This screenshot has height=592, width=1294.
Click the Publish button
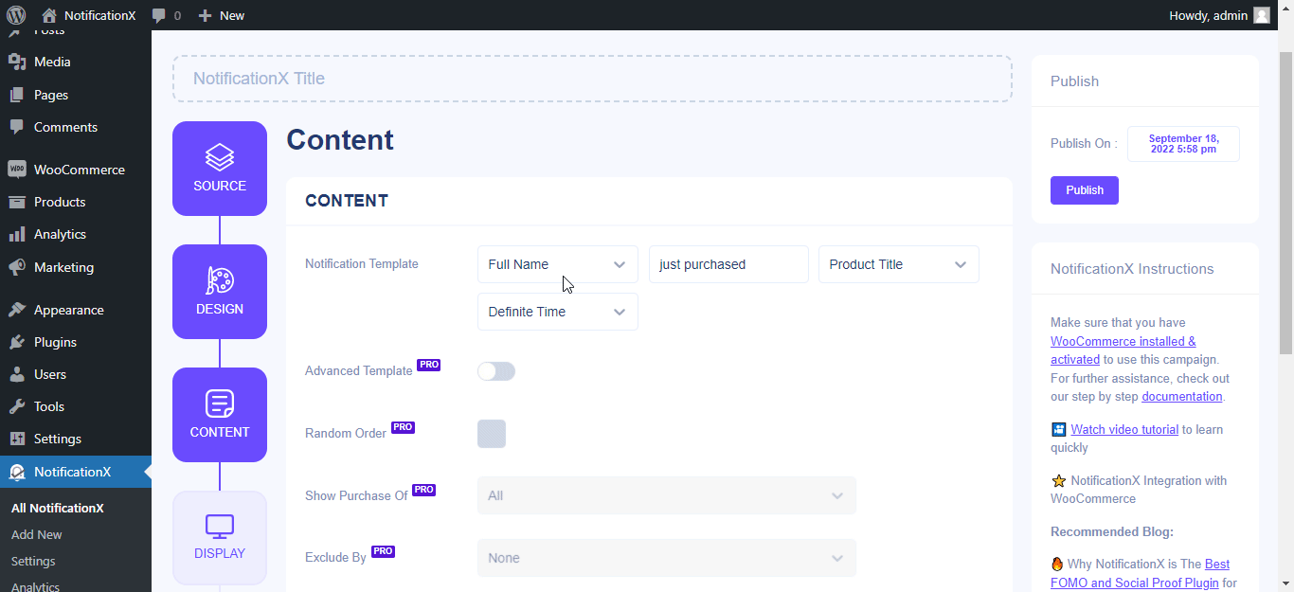coord(1085,190)
